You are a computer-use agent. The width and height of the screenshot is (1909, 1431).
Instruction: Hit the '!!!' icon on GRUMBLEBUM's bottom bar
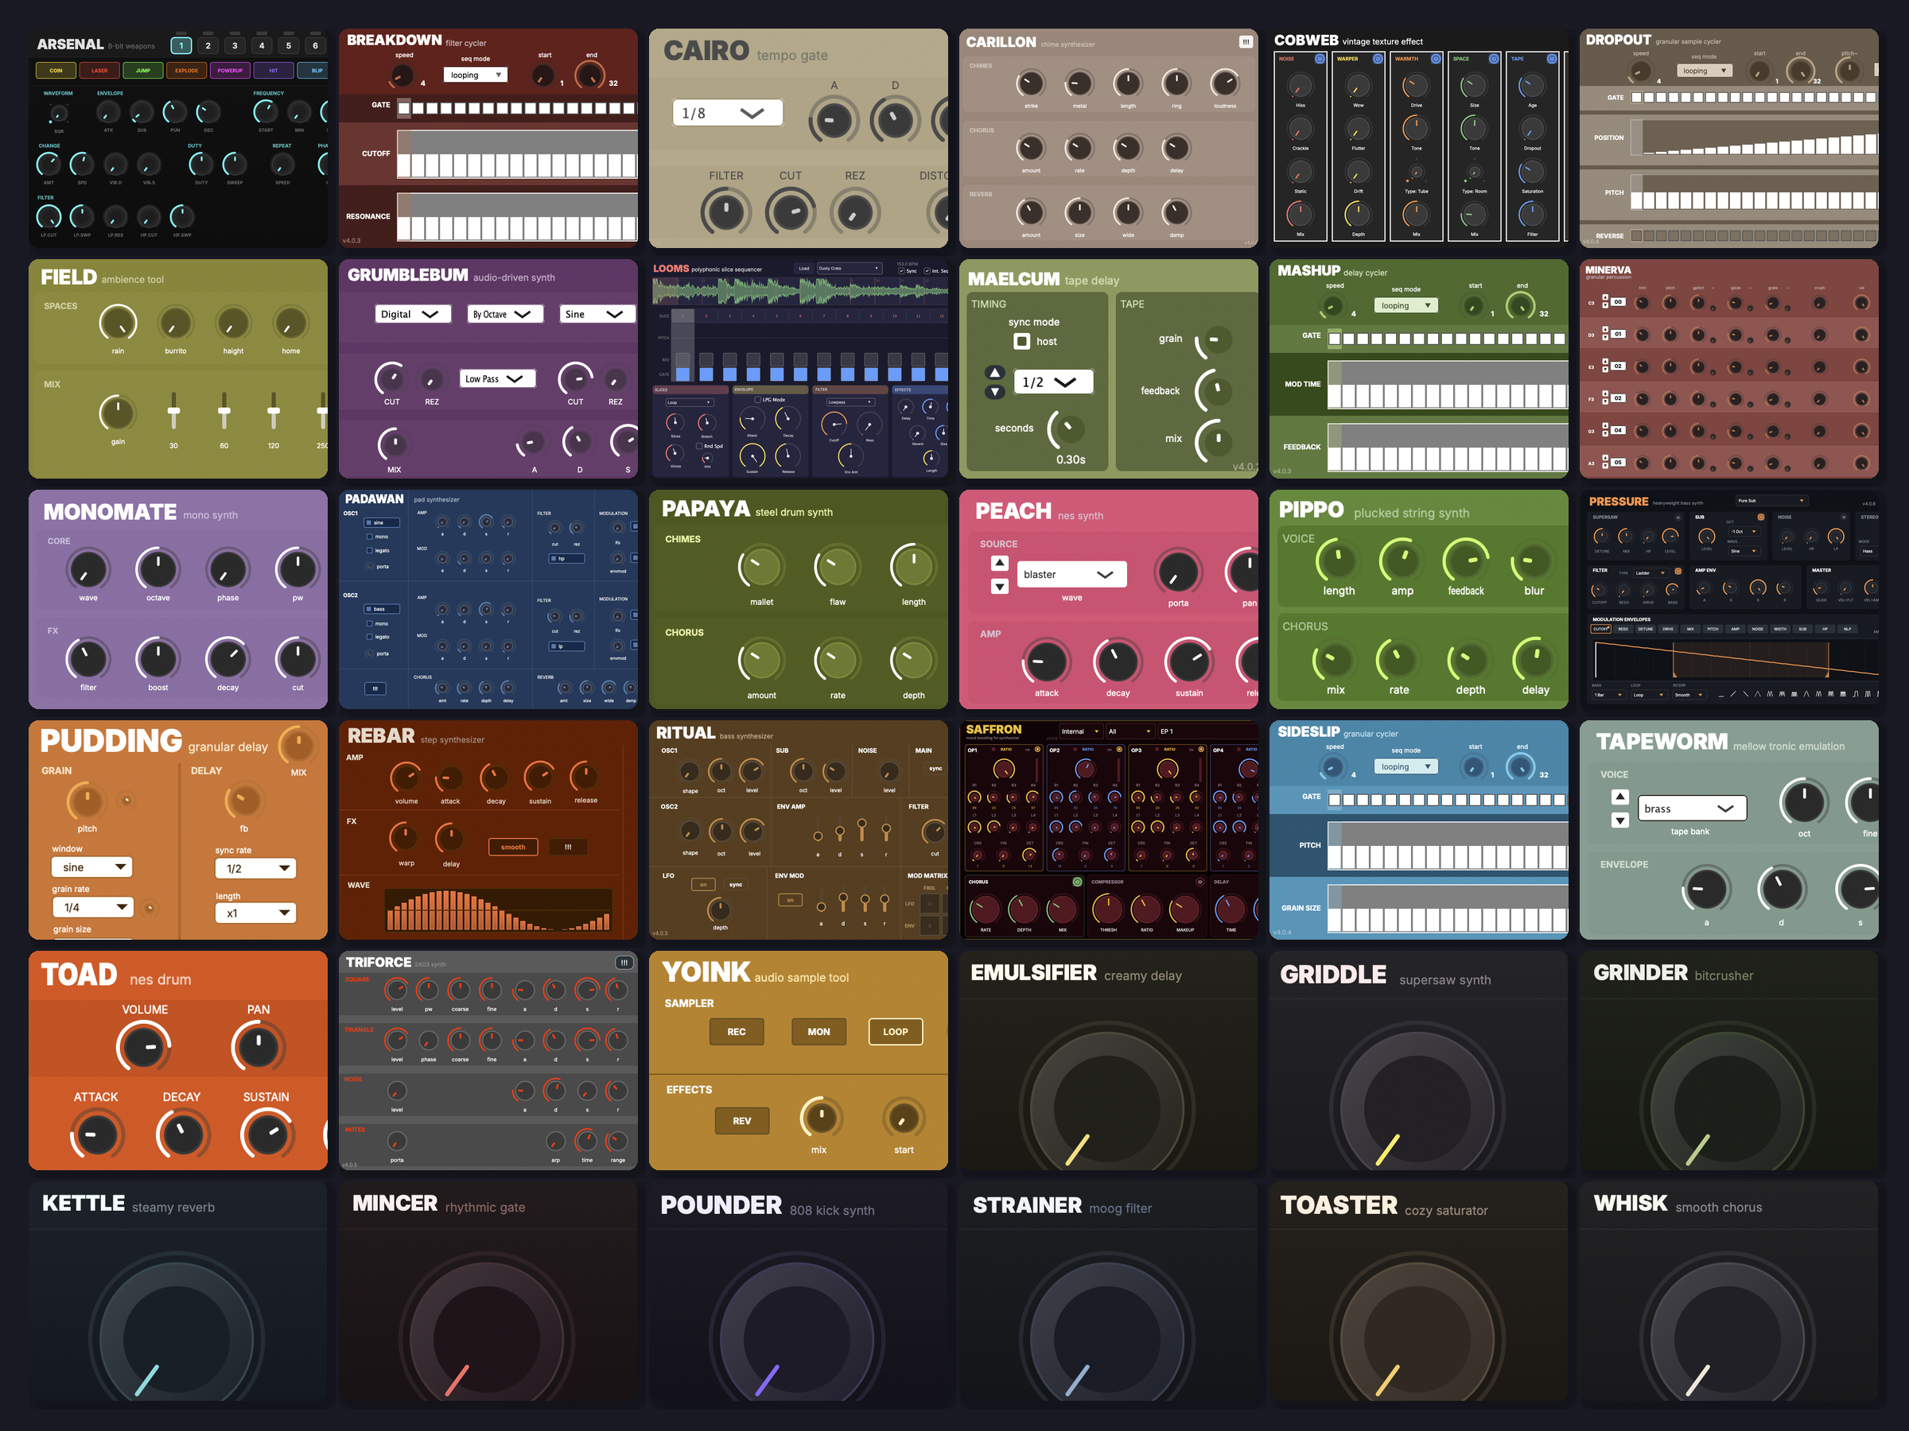(375, 688)
